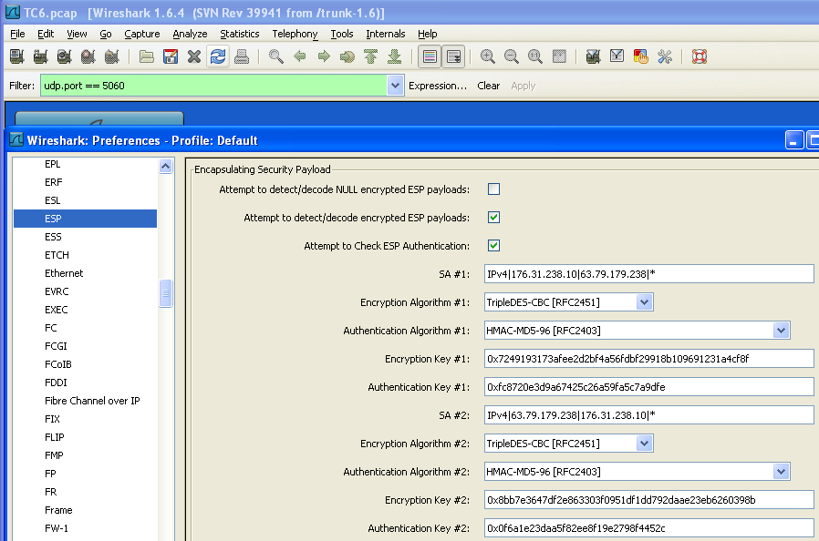Jump to the last packet

[395, 56]
